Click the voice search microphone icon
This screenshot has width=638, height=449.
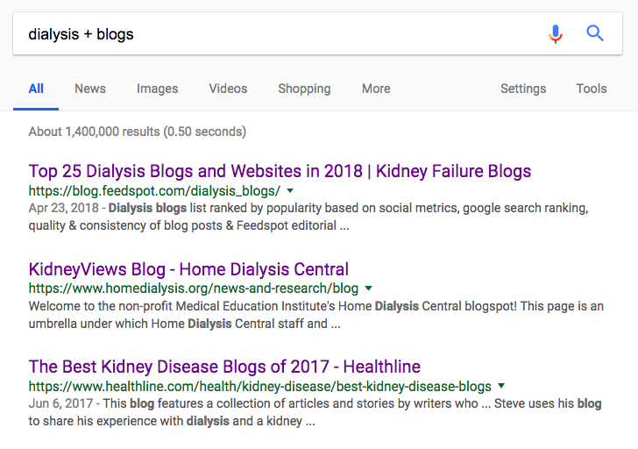tap(556, 34)
